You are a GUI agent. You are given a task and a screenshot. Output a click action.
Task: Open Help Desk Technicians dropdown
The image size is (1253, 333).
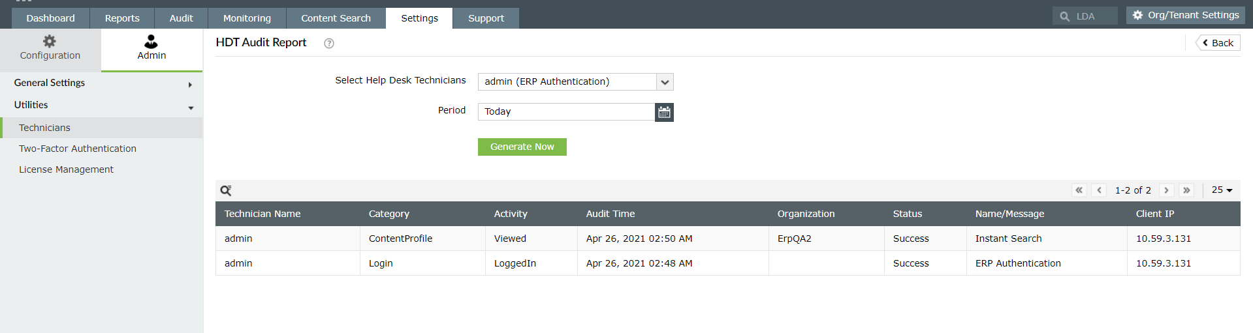point(665,82)
